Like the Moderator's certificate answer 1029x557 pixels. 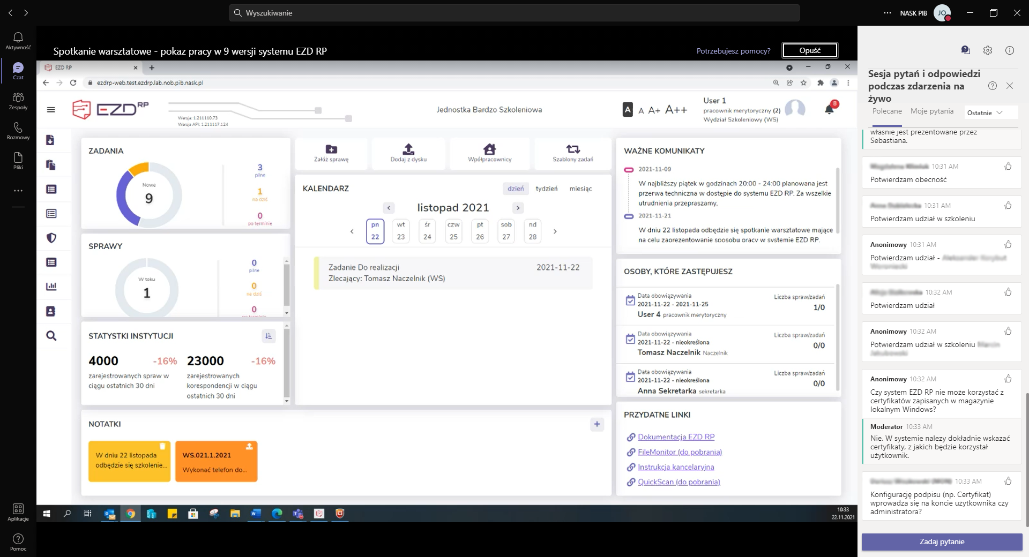tap(1008, 427)
